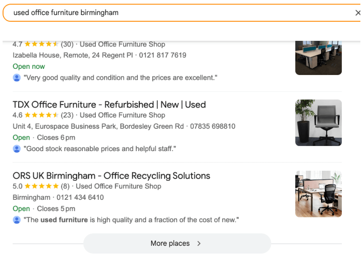Open TDX Office Furniture - Refurbished listing title

(x=109, y=105)
